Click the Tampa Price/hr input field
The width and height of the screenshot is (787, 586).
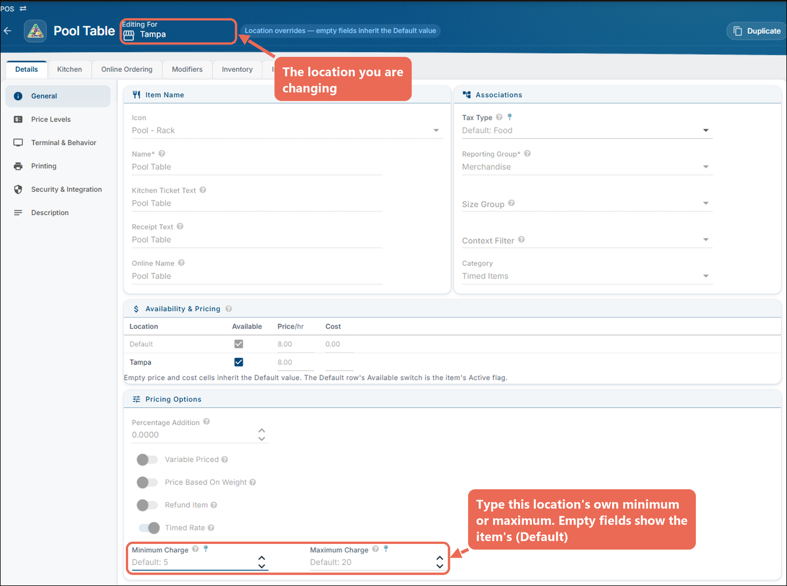pyautogui.click(x=295, y=362)
